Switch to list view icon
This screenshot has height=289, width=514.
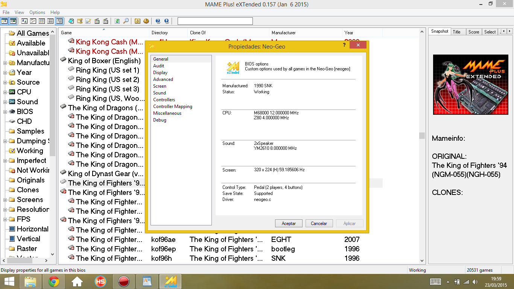click(42, 21)
